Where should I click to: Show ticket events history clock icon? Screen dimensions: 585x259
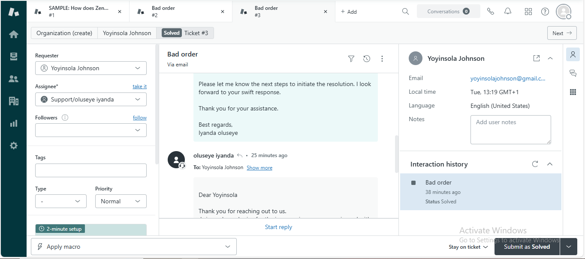367,59
